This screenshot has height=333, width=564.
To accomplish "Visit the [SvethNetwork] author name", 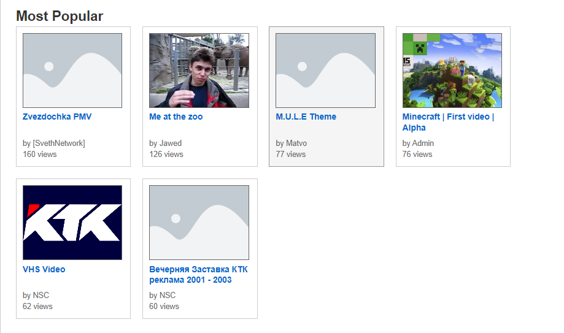I will (59, 144).
